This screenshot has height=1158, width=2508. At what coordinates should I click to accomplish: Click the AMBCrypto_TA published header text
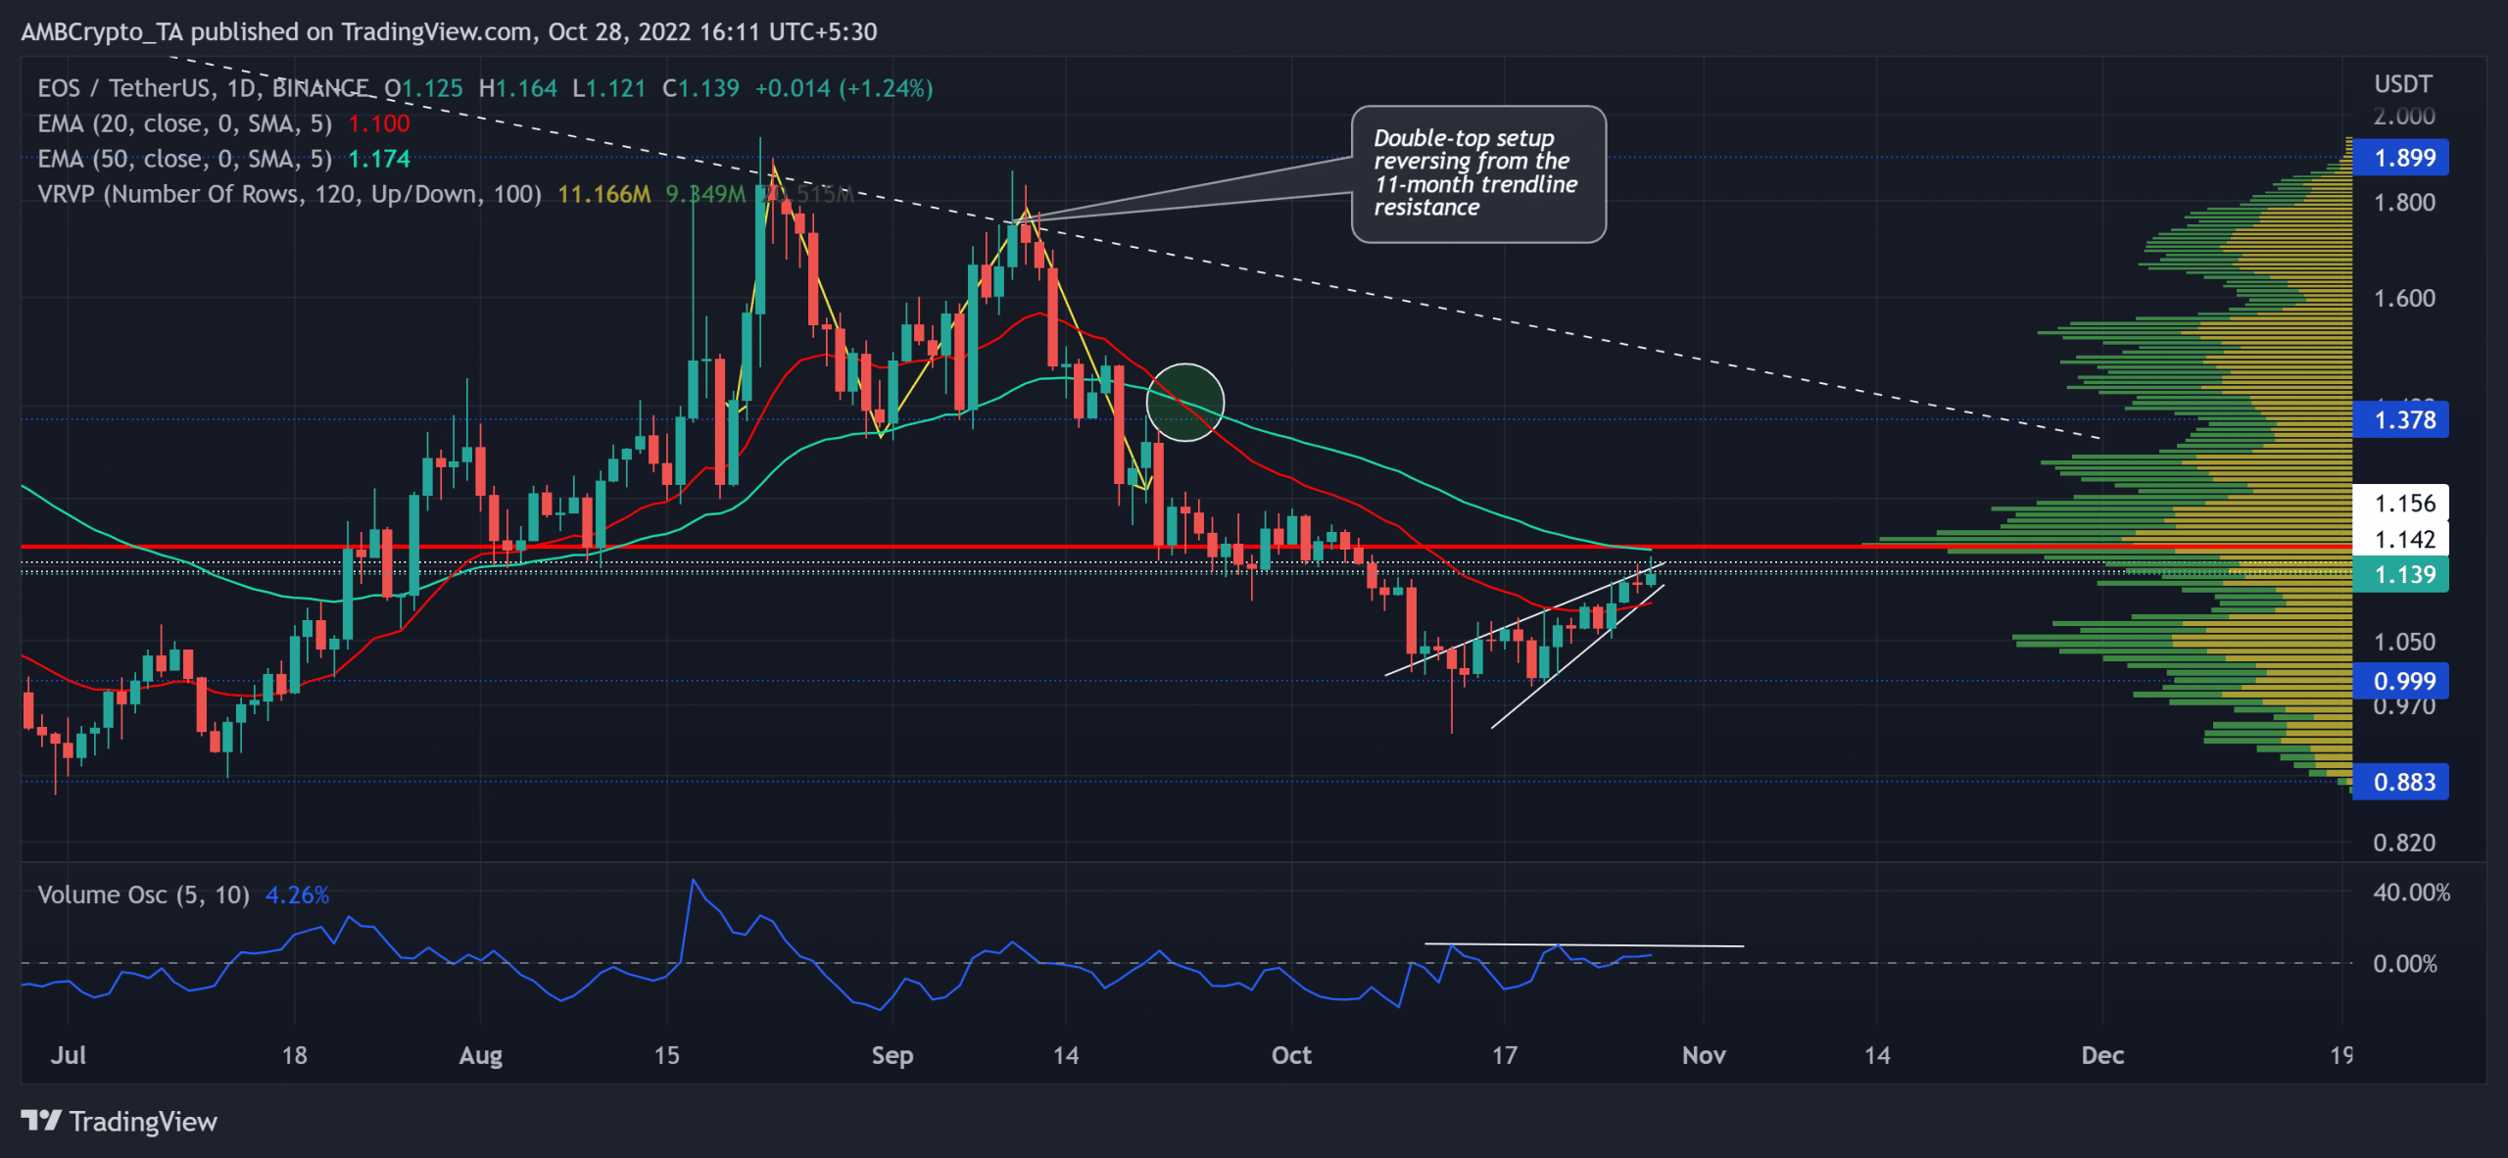point(449,32)
